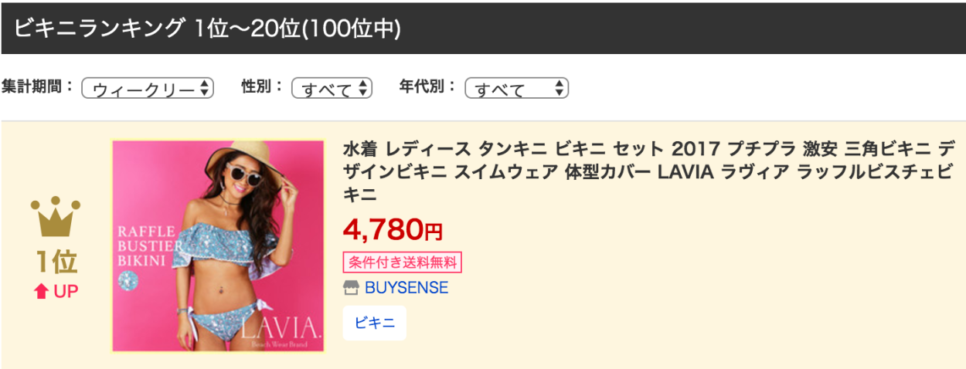Viewport: 966px width, 369px height.
Task: Click the shop storefront icon
Action: (351, 288)
